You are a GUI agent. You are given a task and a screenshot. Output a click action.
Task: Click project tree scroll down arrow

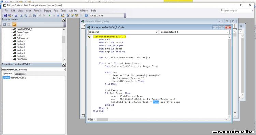tap(64, 60)
